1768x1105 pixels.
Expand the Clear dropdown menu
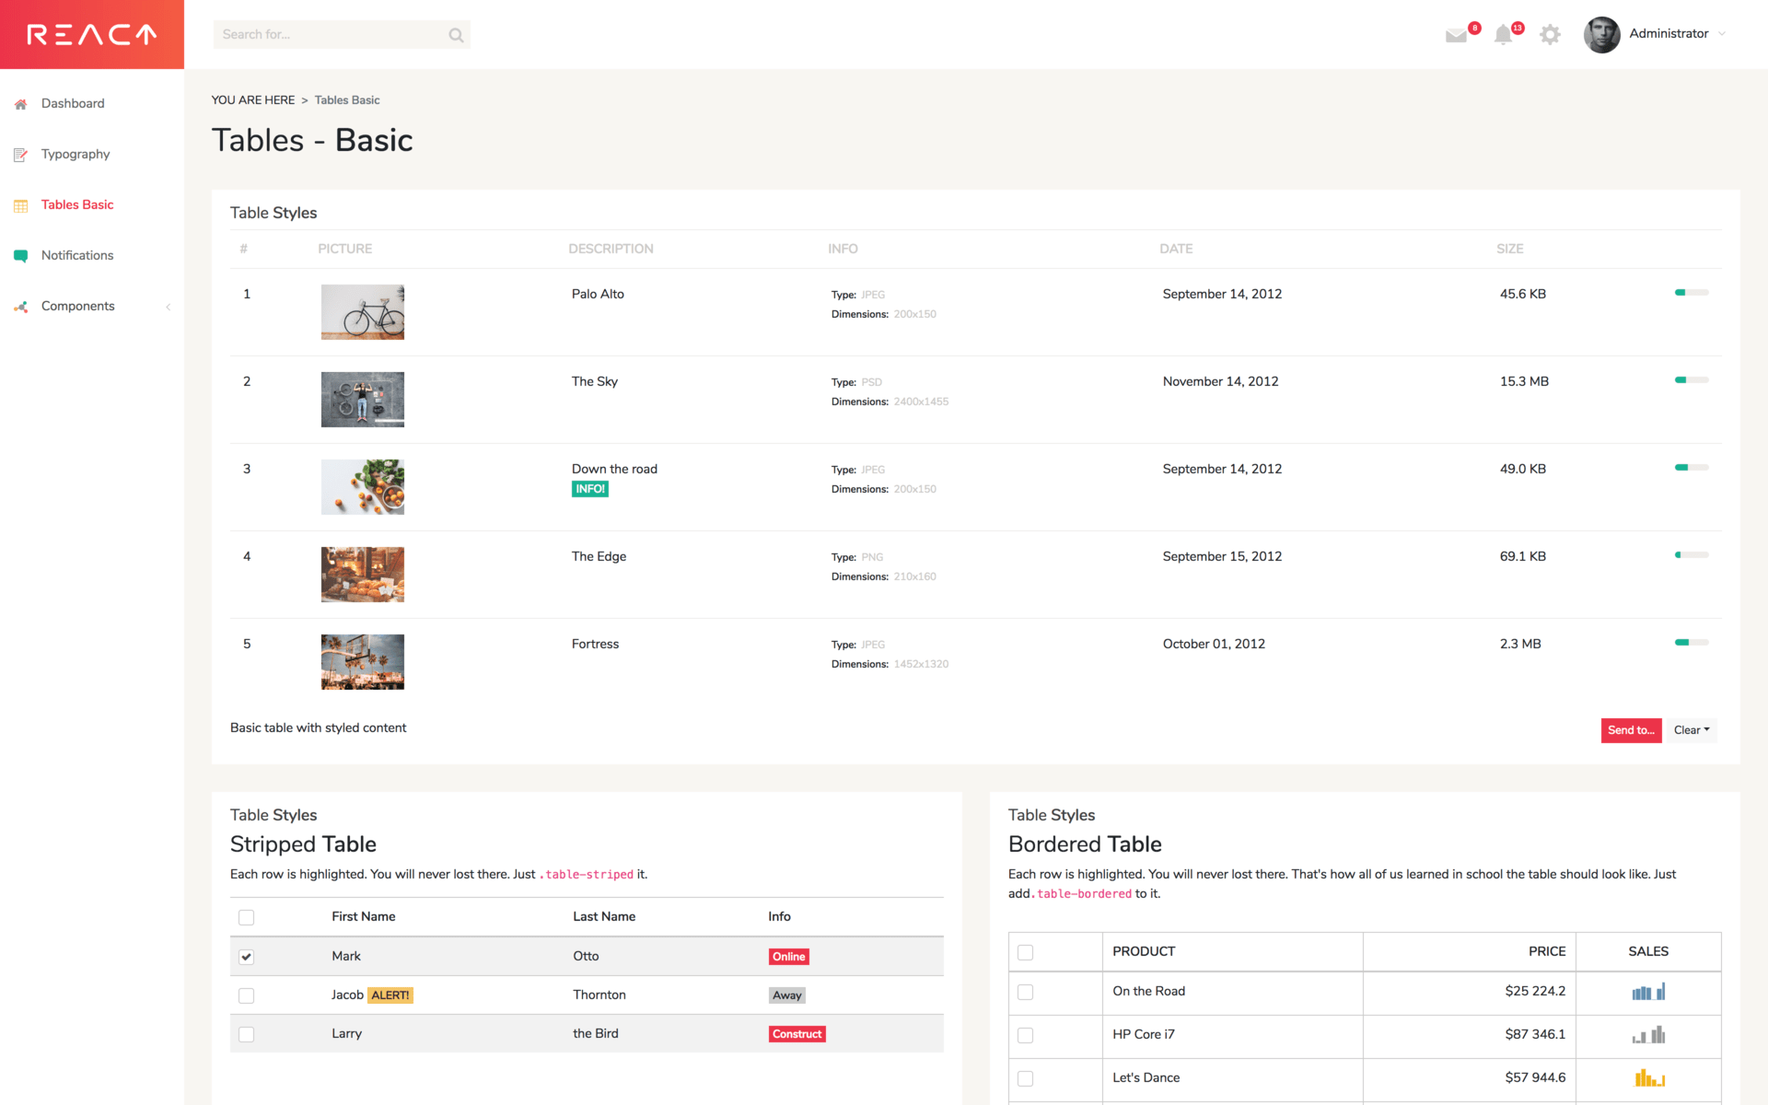tap(1691, 730)
